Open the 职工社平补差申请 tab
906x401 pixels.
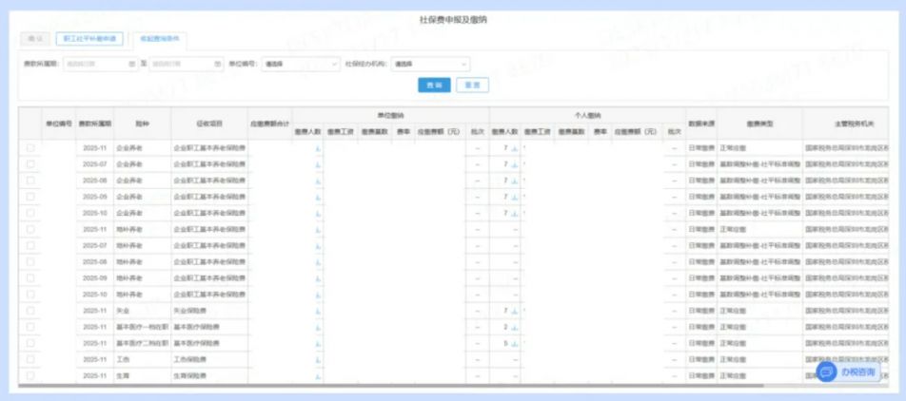click(x=89, y=39)
